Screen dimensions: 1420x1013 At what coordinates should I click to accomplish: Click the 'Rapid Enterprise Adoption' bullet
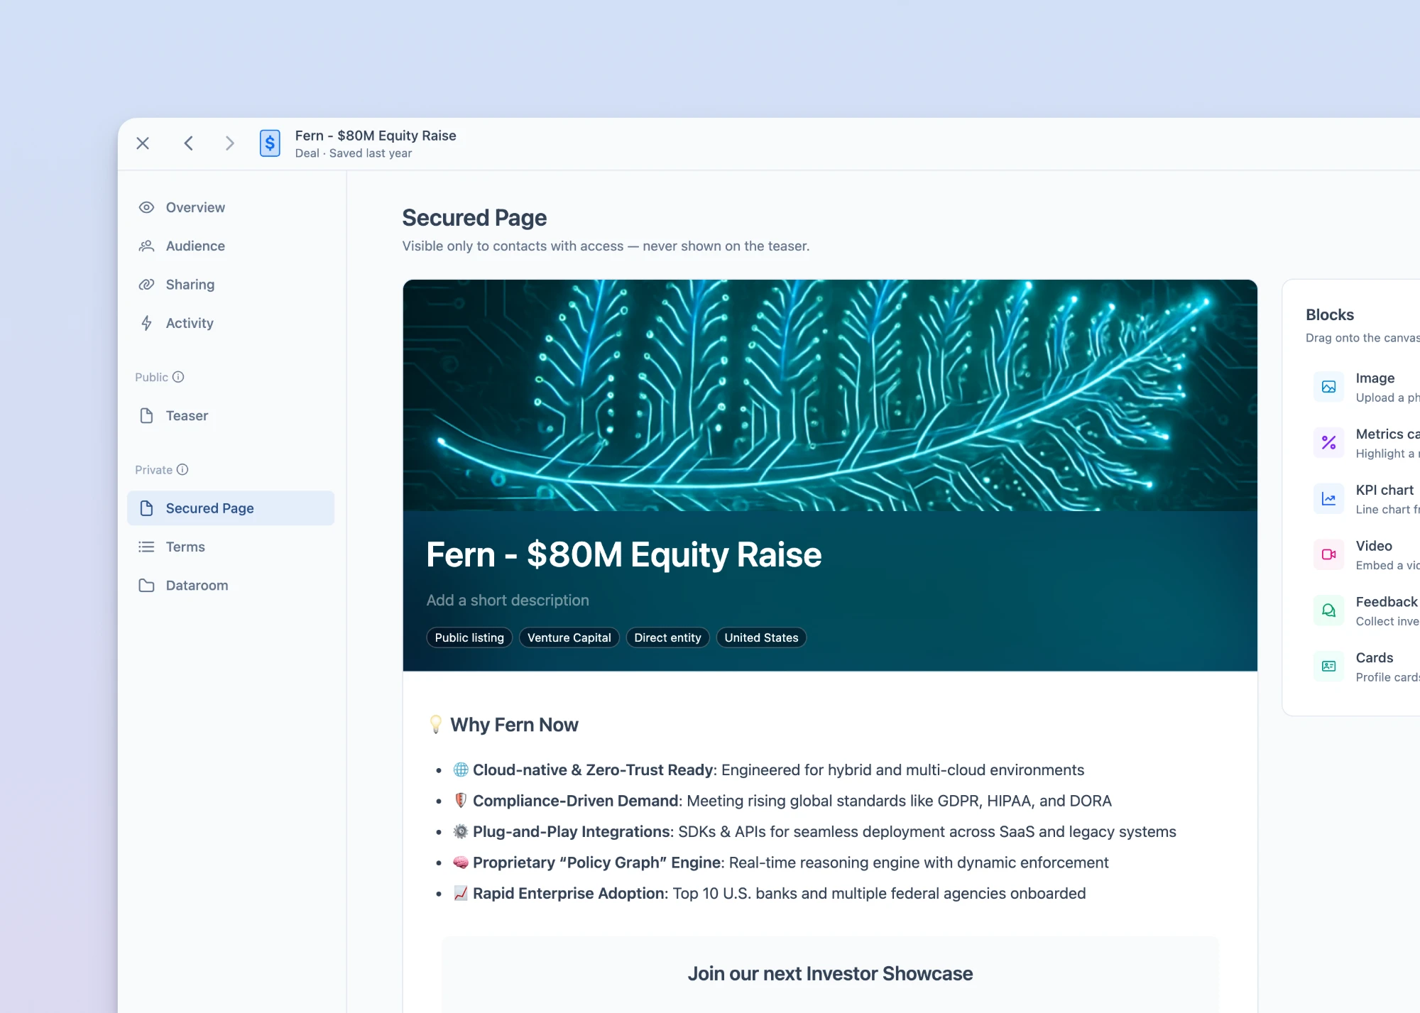[x=770, y=894]
